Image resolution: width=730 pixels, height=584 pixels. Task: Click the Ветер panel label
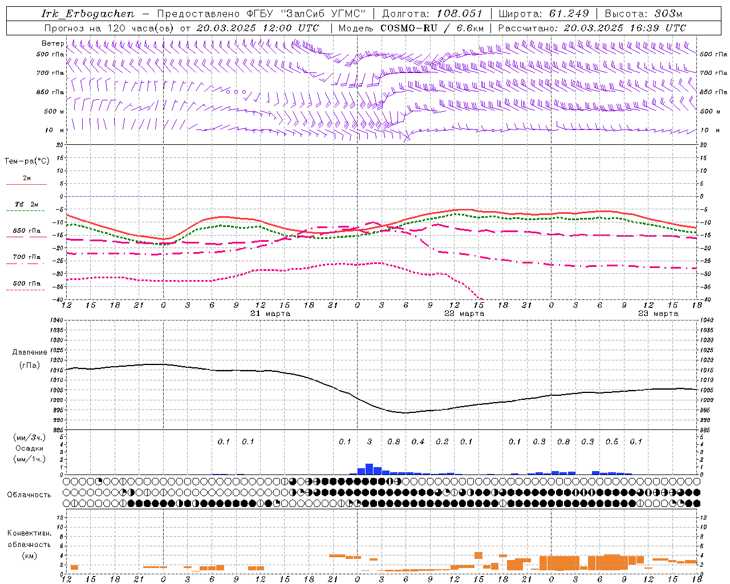[x=52, y=43]
